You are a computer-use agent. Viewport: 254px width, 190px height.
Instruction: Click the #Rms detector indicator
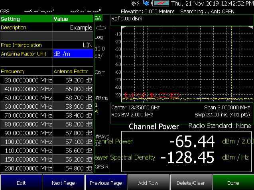(102, 98)
